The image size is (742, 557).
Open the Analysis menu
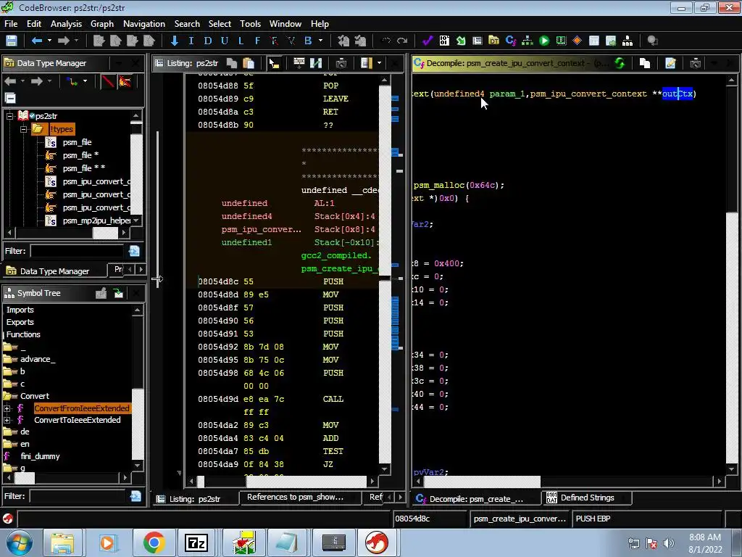click(66, 24)
